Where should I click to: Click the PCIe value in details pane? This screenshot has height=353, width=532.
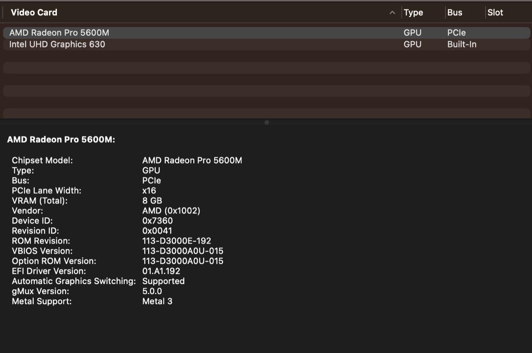coord(152,181)
